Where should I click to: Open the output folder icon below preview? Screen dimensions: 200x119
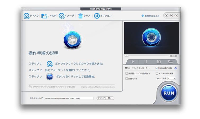pos(171,62)
